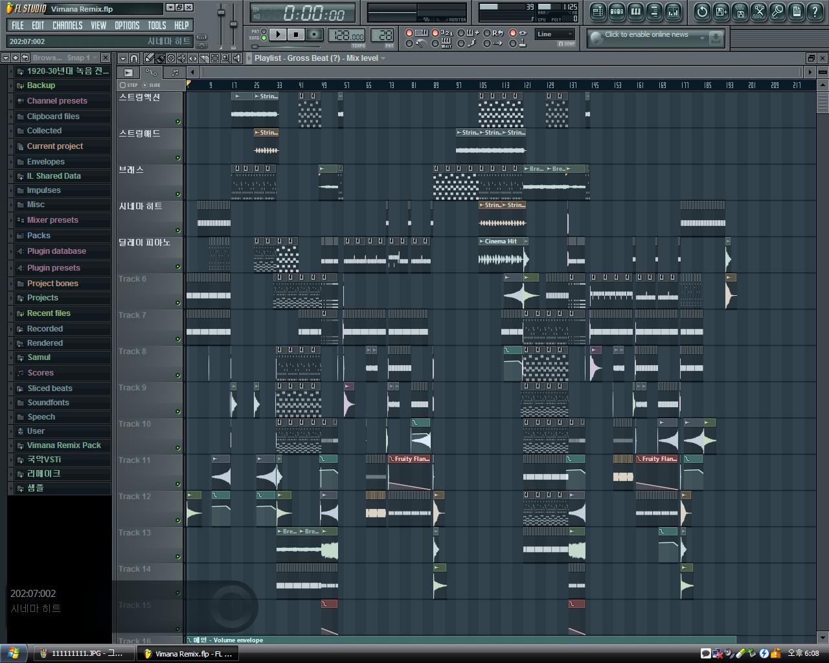Open the Project info document button

point(796,11)
